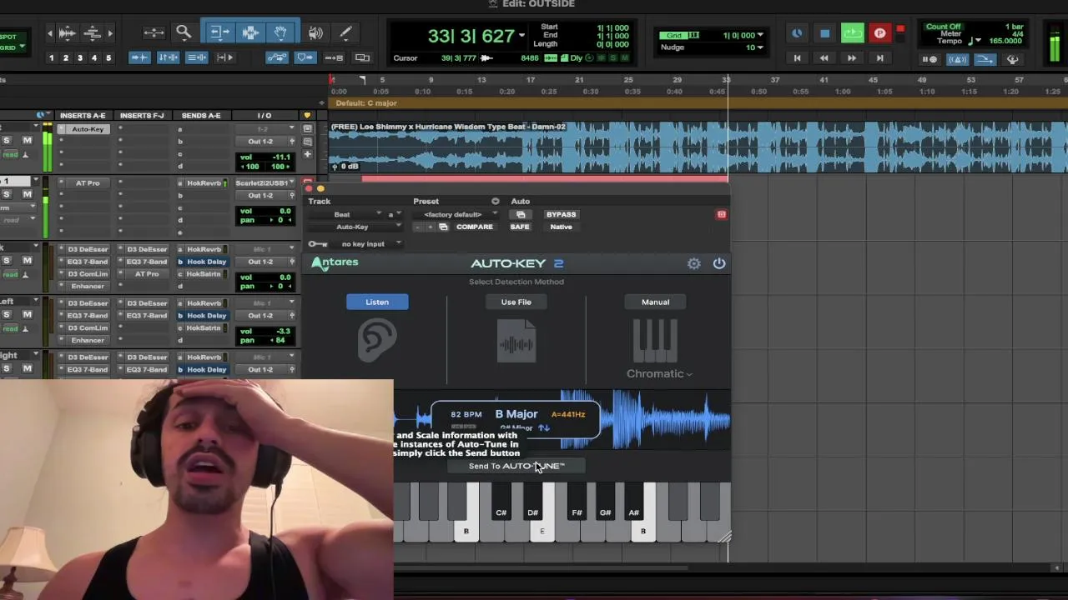Click the audio waveform zoom icon
Screen dimensions: 1068x600
click(x=68, y=33)
